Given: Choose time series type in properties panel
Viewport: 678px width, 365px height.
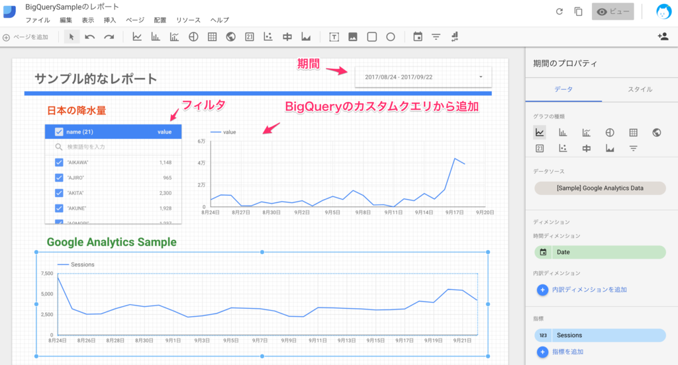Looking at the screenshot, I should point(540,132).
